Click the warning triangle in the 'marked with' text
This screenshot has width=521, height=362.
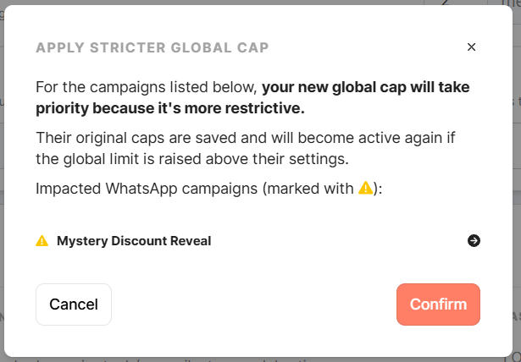(x=365, y=188)
